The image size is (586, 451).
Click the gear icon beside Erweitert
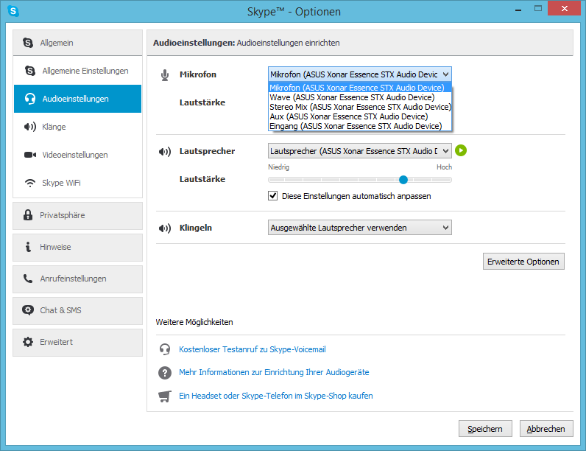click(x=28, y=342)
